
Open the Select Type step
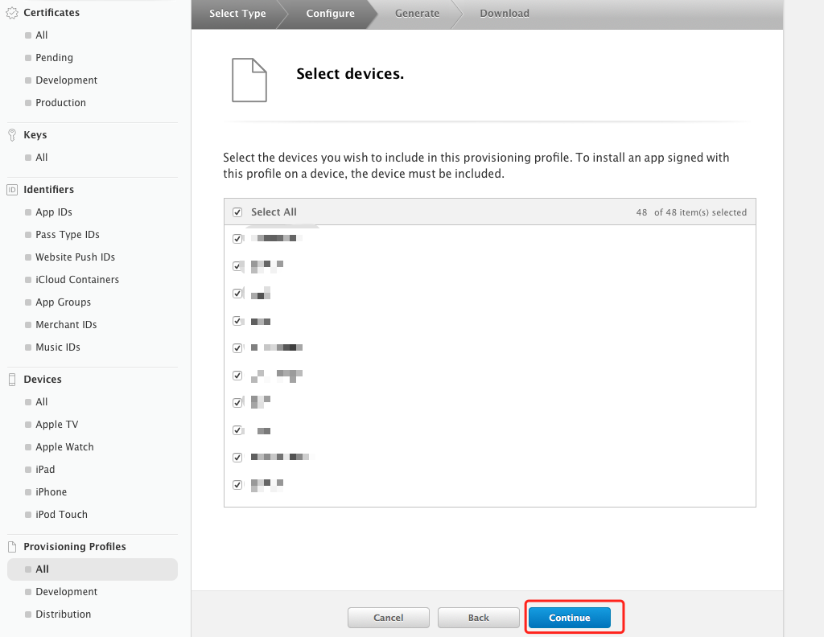237,14
